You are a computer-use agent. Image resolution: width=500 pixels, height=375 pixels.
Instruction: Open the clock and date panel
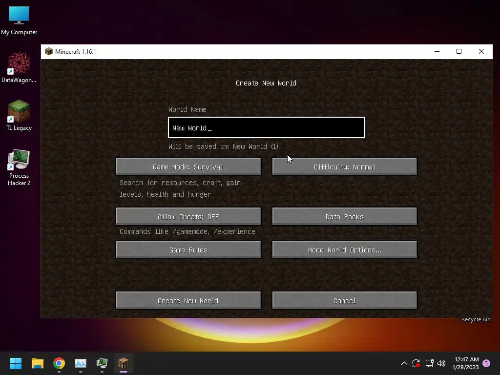pyautogui.click(x=465, y=363)
